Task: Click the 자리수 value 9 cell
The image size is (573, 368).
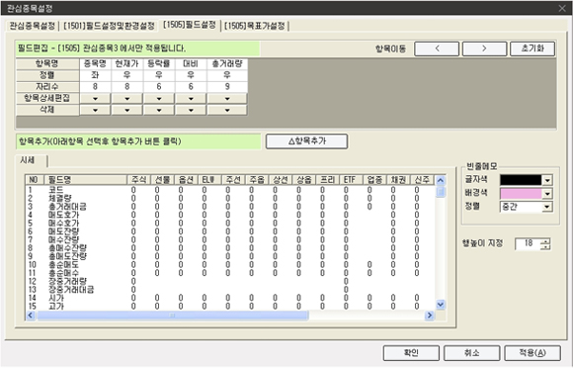Action: [x=227, y=87]
